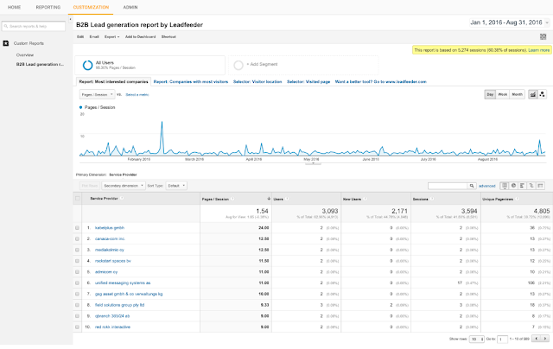Open the Secondary dimension dropdown
Image resolution: width=553 pixels, height=349 pixels.
pyautogui.click(x=124, y=186)
